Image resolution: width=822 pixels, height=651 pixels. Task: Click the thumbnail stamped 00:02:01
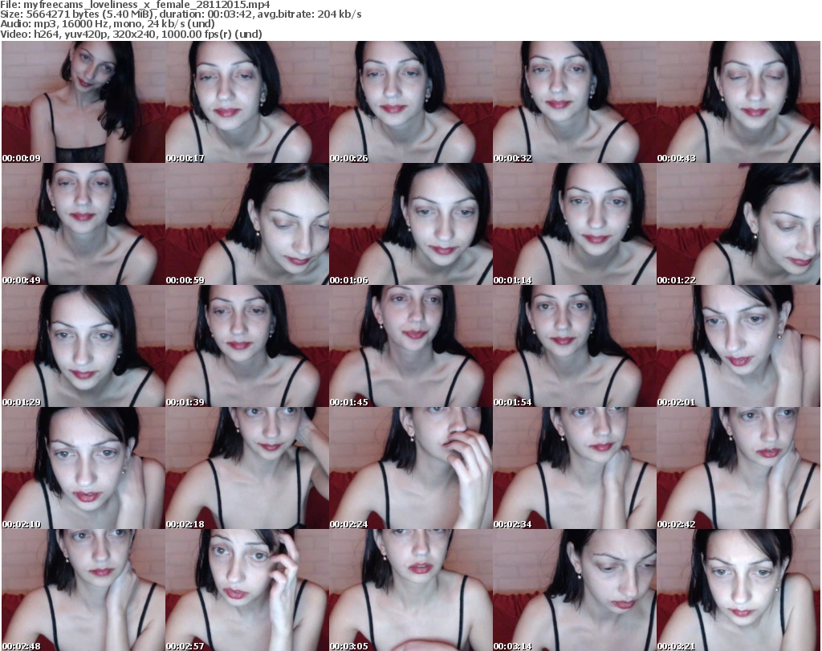click(739, 347)
